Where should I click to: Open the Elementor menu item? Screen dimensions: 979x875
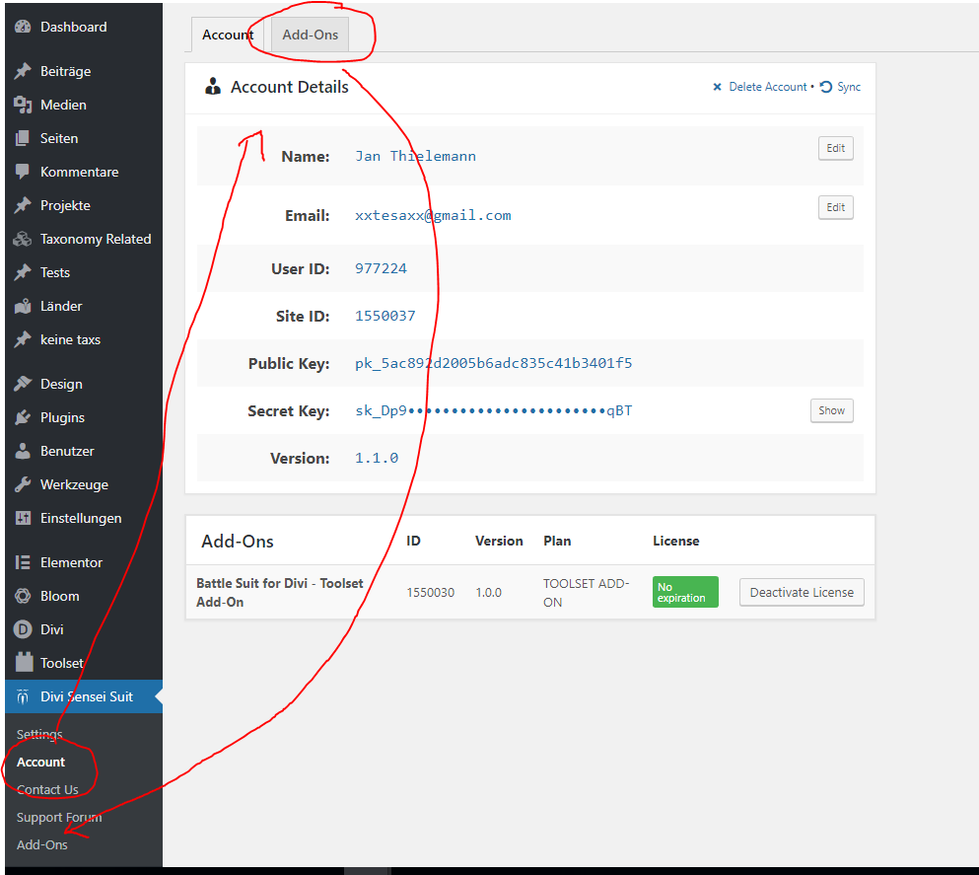(84, 562)
